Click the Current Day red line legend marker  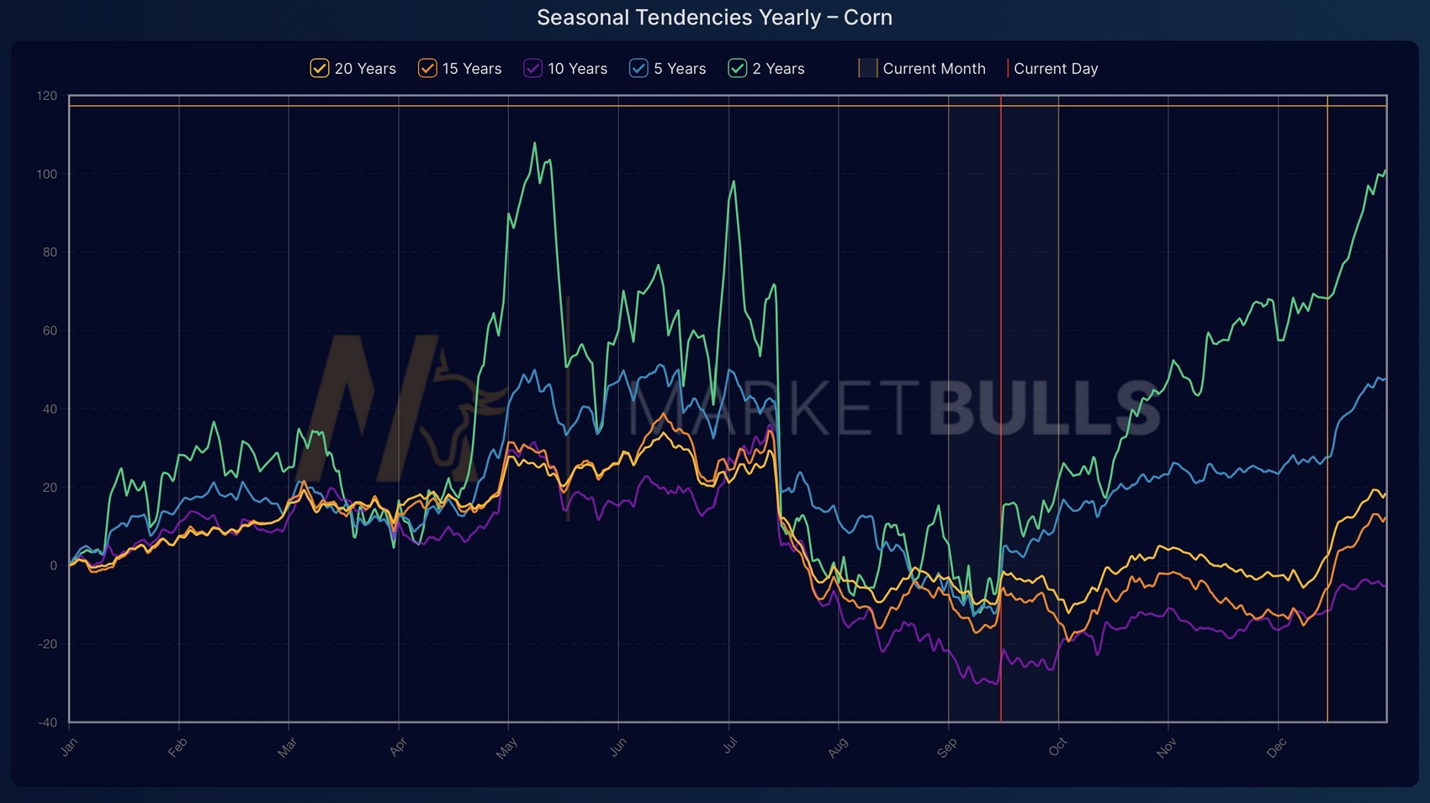1008,68
